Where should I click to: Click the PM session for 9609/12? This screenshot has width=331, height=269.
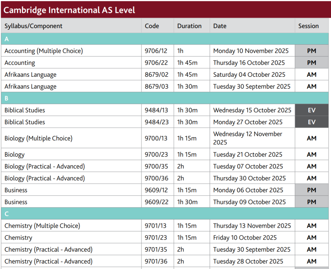click(x=312, y=190)
